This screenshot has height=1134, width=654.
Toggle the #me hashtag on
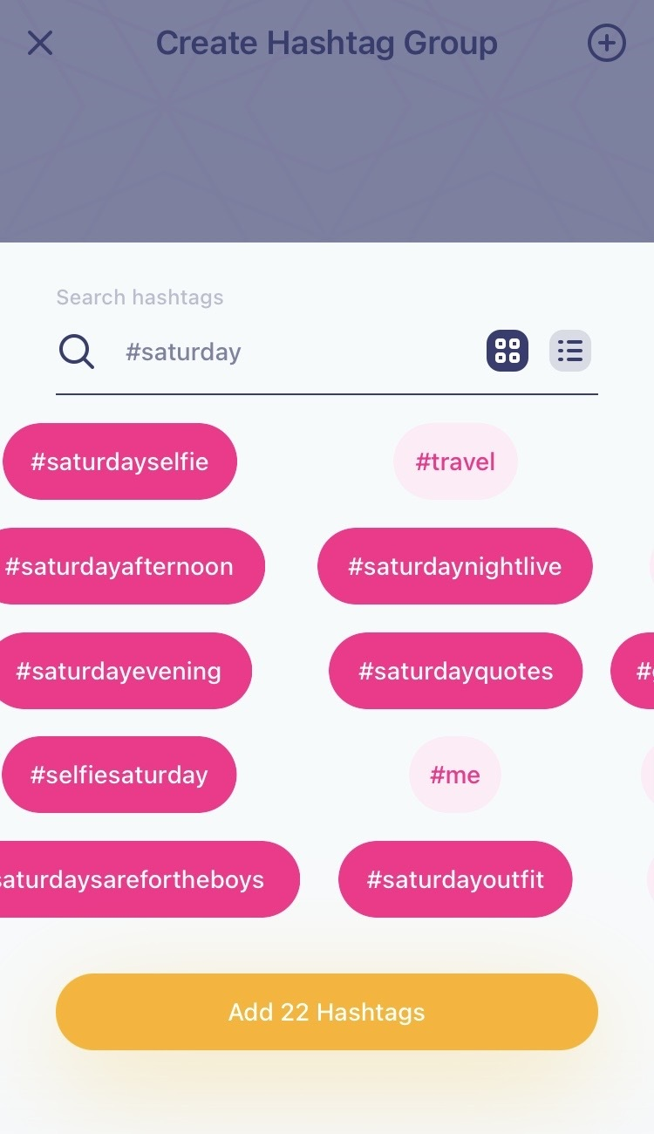tap(455, 774)
